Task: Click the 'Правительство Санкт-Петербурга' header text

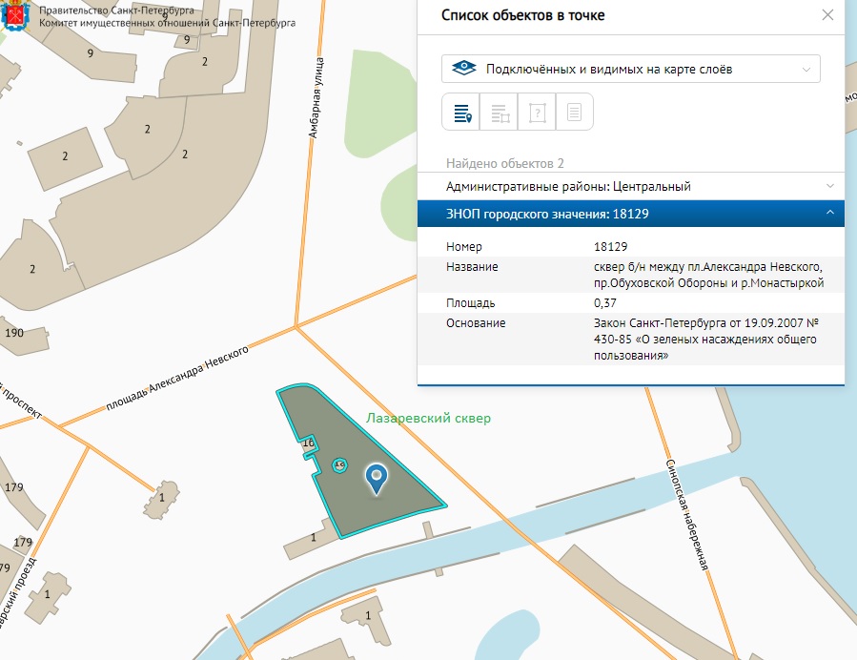Action: pyautogui.click(x=110, y=10)
